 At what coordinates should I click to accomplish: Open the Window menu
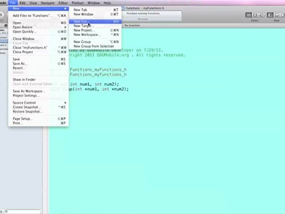point(94,3)
